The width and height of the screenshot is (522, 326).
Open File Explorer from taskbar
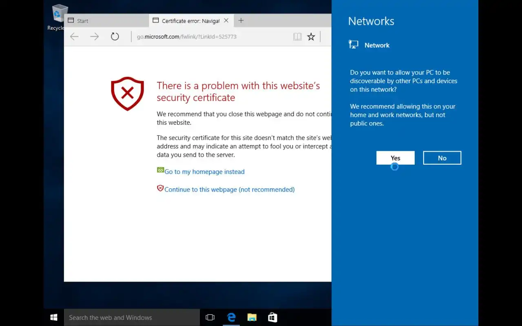(x=252, y=317)
